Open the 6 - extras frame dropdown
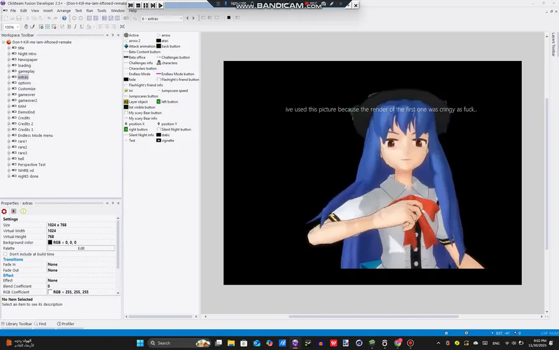 [x=181, y=19]
